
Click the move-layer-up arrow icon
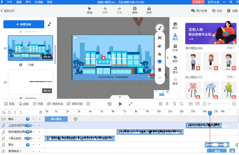[x=21, y=112]
